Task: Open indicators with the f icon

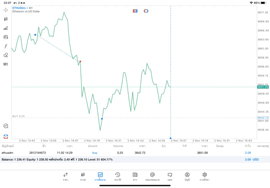Action: pos(5,46)
